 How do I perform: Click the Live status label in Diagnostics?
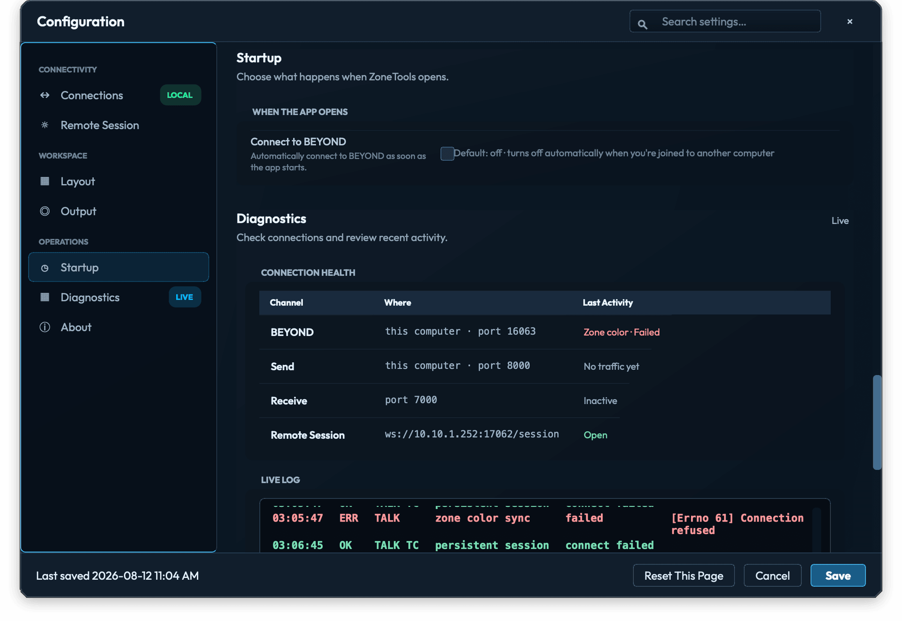pos(840,221)
